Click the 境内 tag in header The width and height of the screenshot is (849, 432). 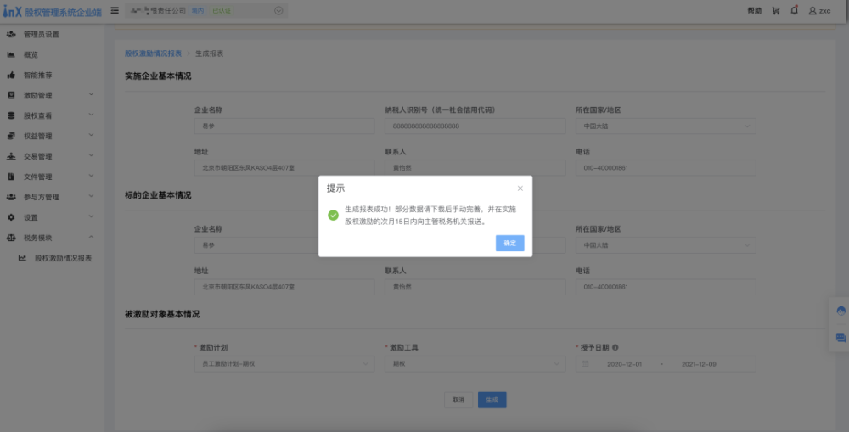(198, 10)
